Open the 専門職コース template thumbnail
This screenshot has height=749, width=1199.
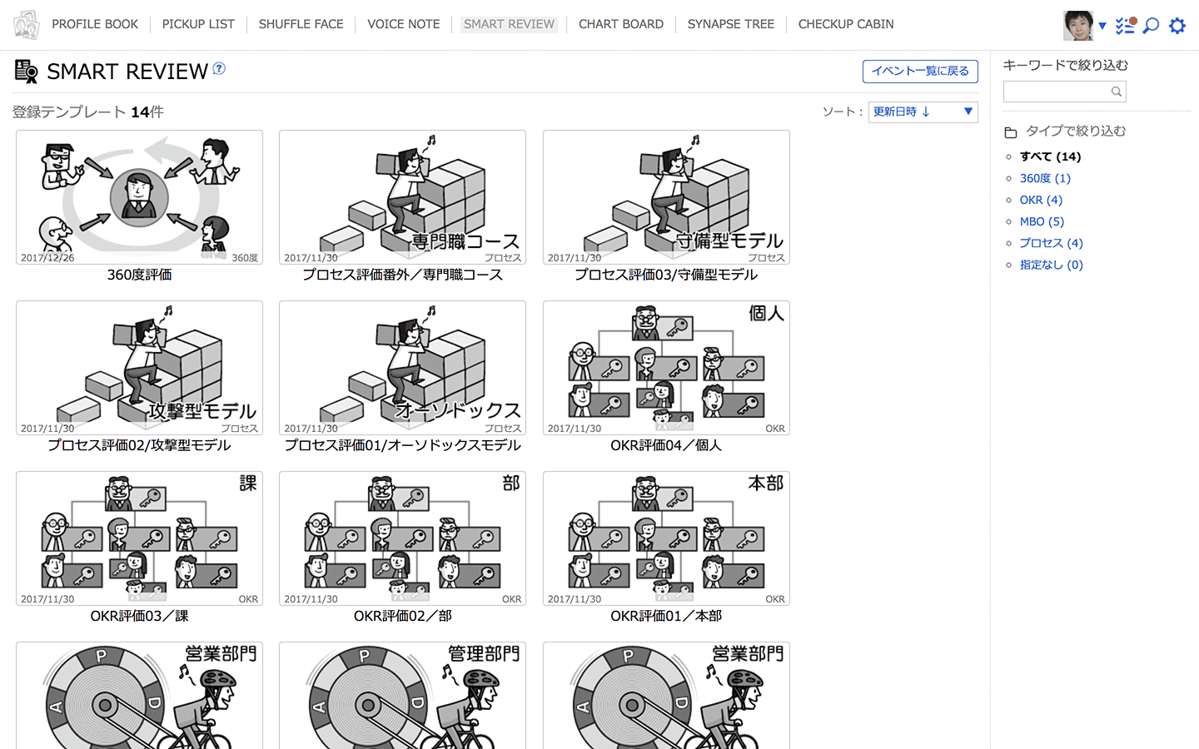pyautogui.click(x=402, y=197)
